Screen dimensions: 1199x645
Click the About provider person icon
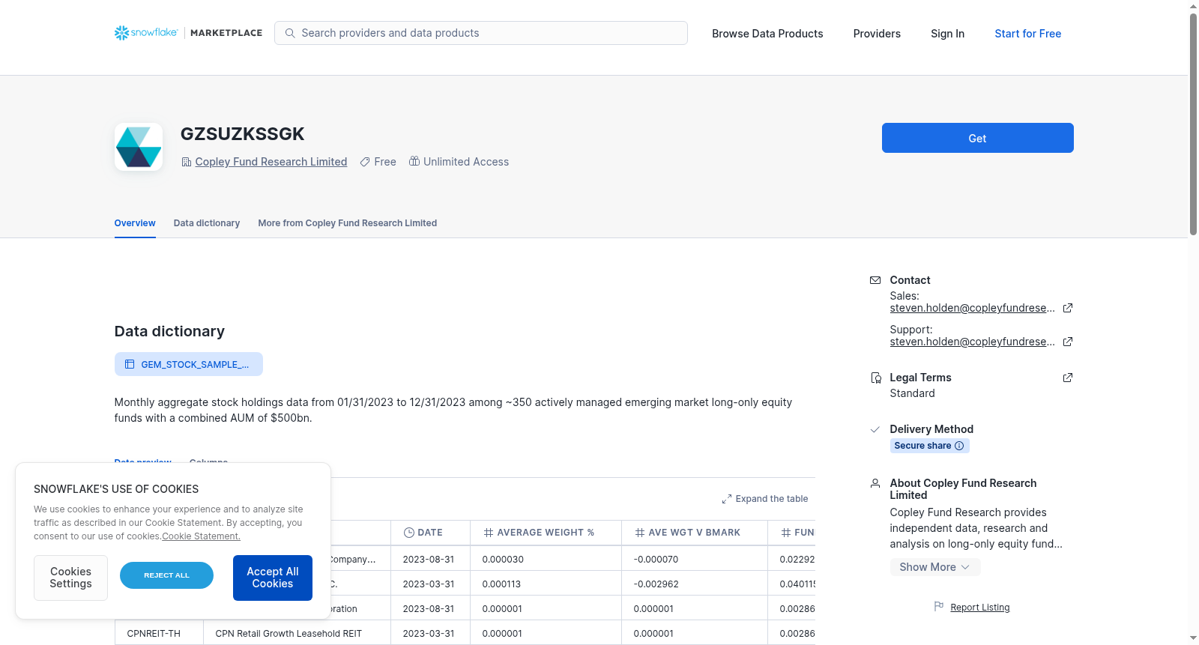coord(875,483)
